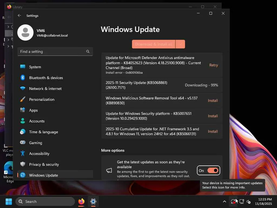Click the Settings gear icon in taskbar
The image size is (277, 208).
(x=93, y=201)
